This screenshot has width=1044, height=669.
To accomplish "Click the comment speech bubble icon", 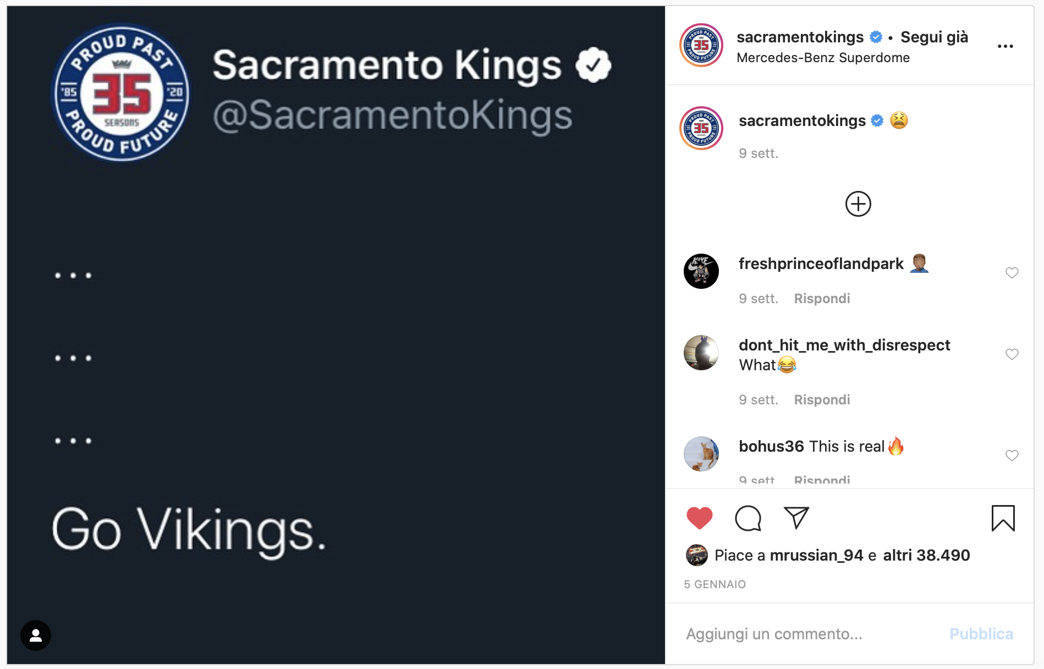I will click(x=748, y=518).
